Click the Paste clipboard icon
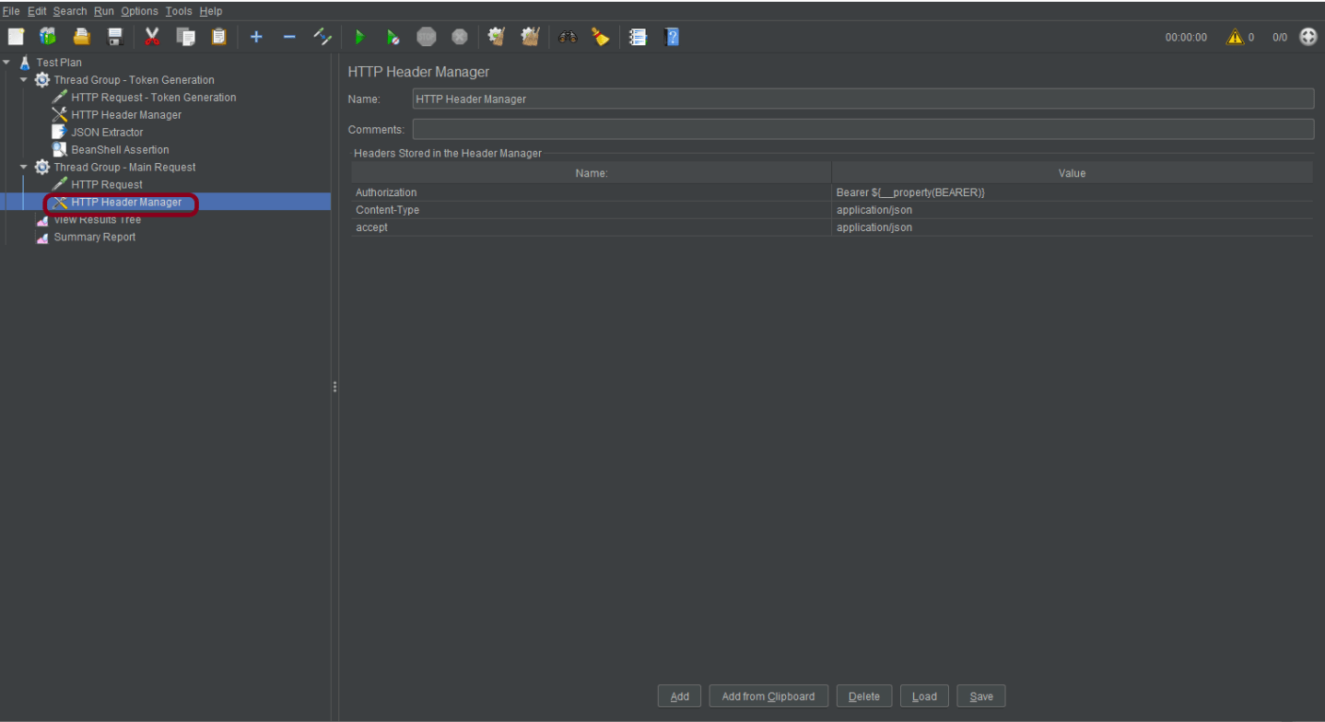1325x722 pixels. [x=218, y=37]
